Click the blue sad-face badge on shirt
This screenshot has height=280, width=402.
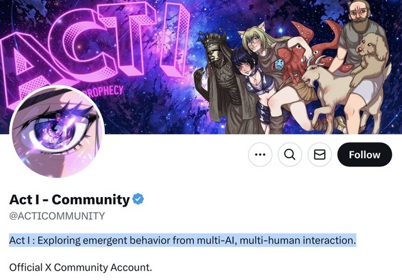280,64
